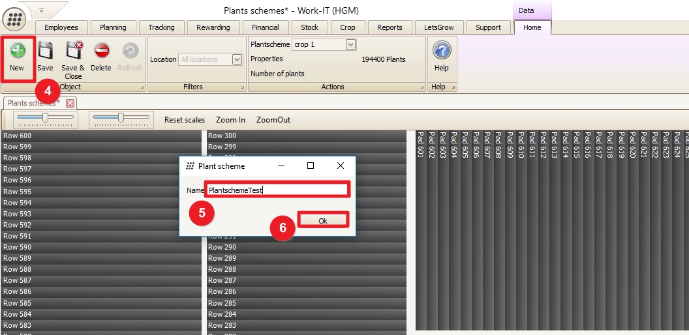Select the Home ribbon tab
689x335 pixels.
tap(532, 27)
